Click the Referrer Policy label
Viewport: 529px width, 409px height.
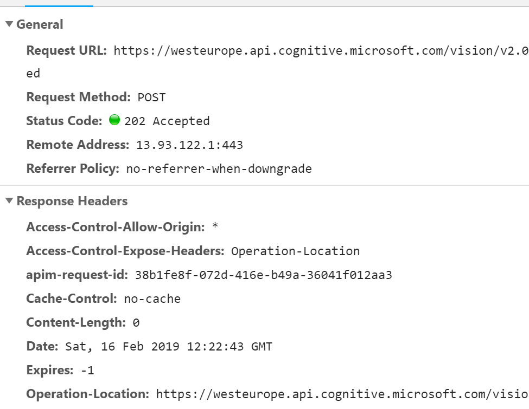coord(72,169)
